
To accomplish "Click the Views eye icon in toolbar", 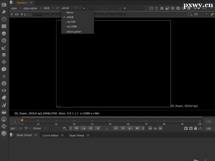I will tap(4, 91).
